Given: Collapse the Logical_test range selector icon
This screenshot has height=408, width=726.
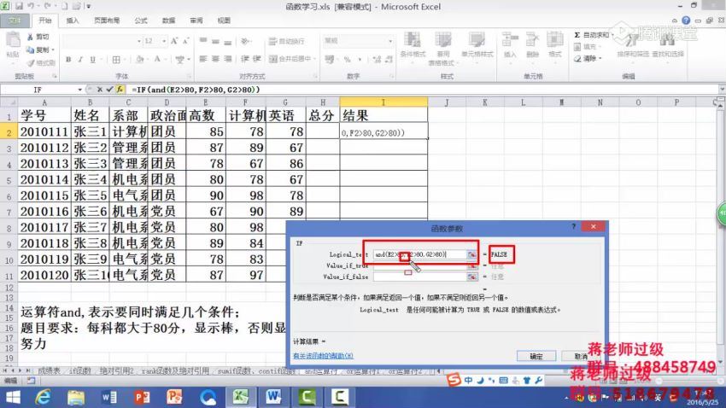Looking at the screenshot, I should [x=471, y=254].
